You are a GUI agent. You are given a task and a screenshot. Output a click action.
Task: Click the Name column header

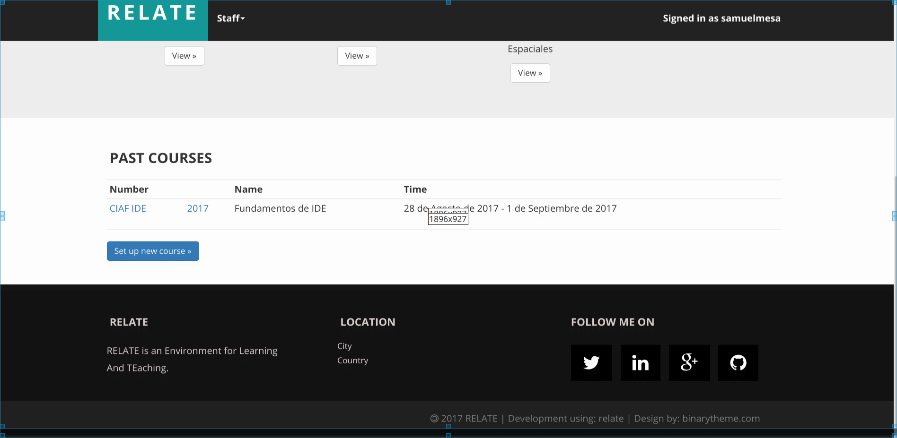(248, 189)
